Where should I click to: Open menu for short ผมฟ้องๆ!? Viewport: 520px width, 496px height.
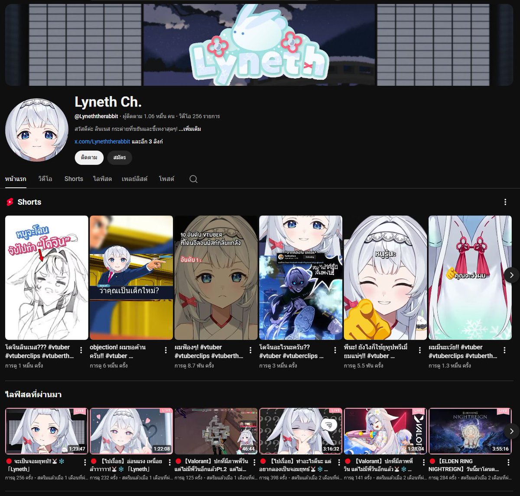click(x=250, y=350)
